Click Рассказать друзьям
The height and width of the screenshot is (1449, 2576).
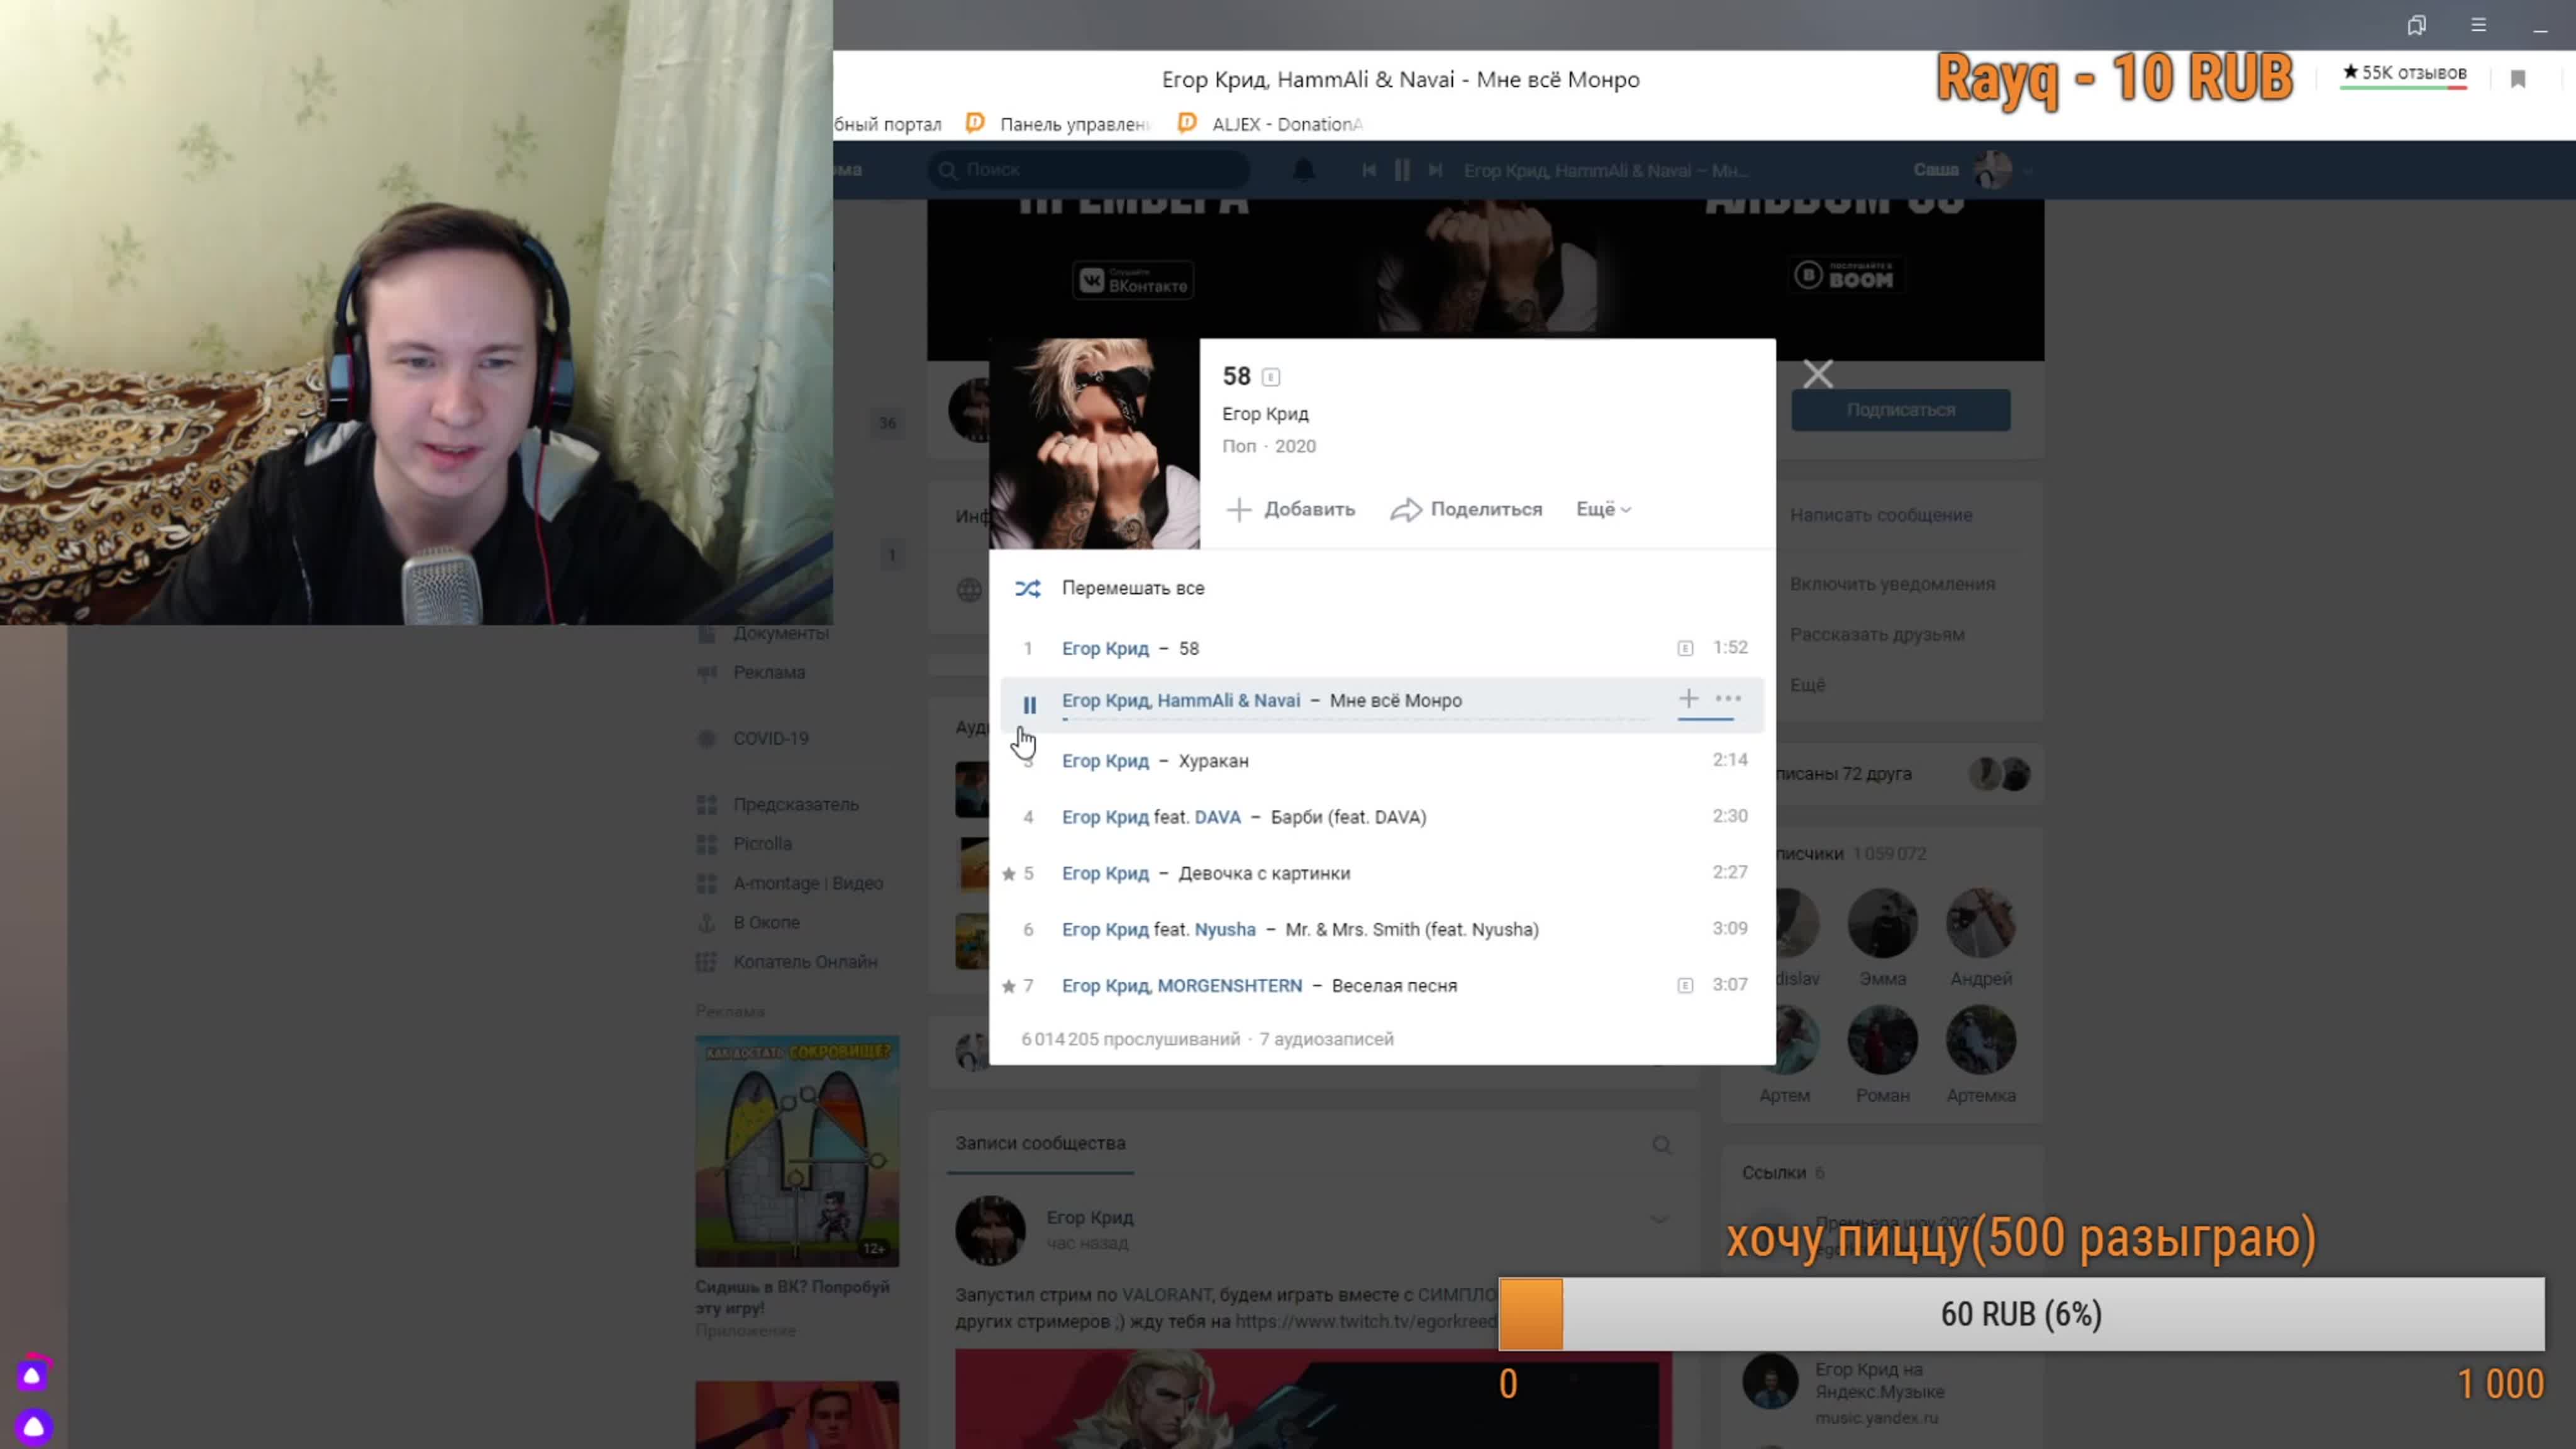pyautogui.click(x=1876, y=634)
